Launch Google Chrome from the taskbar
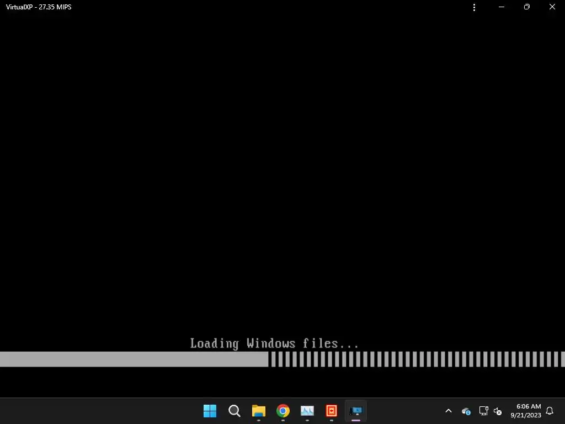The image size is (565, 424). (x=283, y=411)
